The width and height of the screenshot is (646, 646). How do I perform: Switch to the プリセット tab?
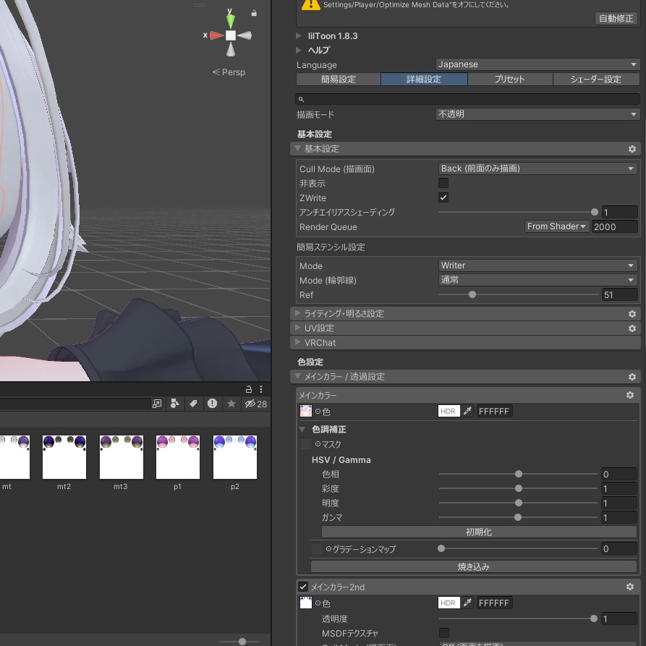(x=510, y=80)
